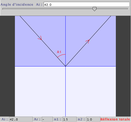Click the Angle d'incidence label text
Viewport: 131px width, 122px height.
coord(17,5)
